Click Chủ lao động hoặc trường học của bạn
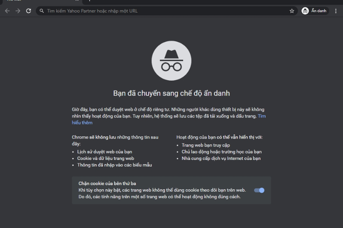This screenshot has width=343, height=228. click(222, 152)
